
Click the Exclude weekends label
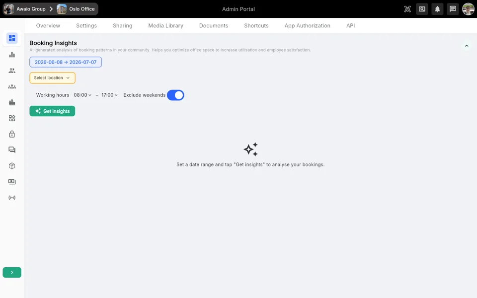tap(144, 95)
